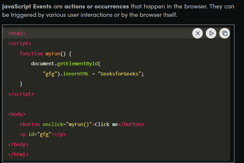244x163 pixels.
Task: Click 'innerHTML' property in code
Action: (76, 74)
